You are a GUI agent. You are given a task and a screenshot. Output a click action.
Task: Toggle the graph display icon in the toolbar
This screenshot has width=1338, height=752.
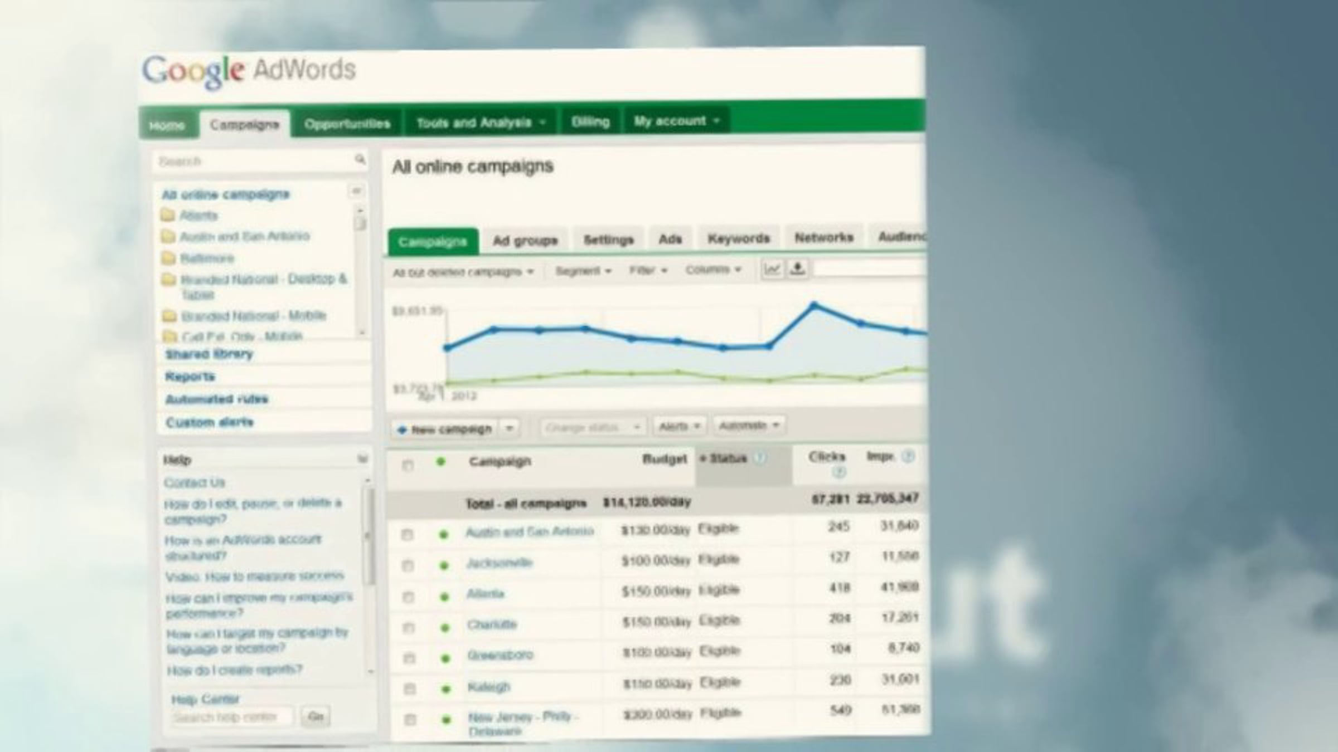coord(772,269)
